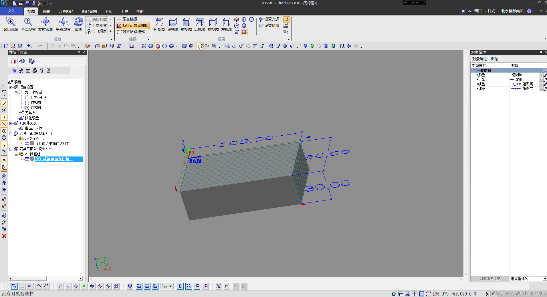Screen dimensions: 547x297
Task: Switch to 右视图 right view in ribbon
Action: point(213,24)
